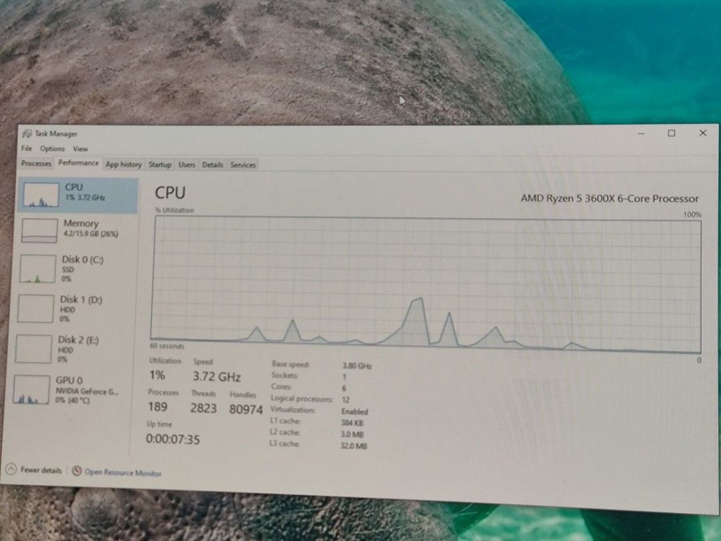The height and width of the screenshot is (541, 721).
Task: Click the Resource Monitor icon
Action: tap(77, 471)
